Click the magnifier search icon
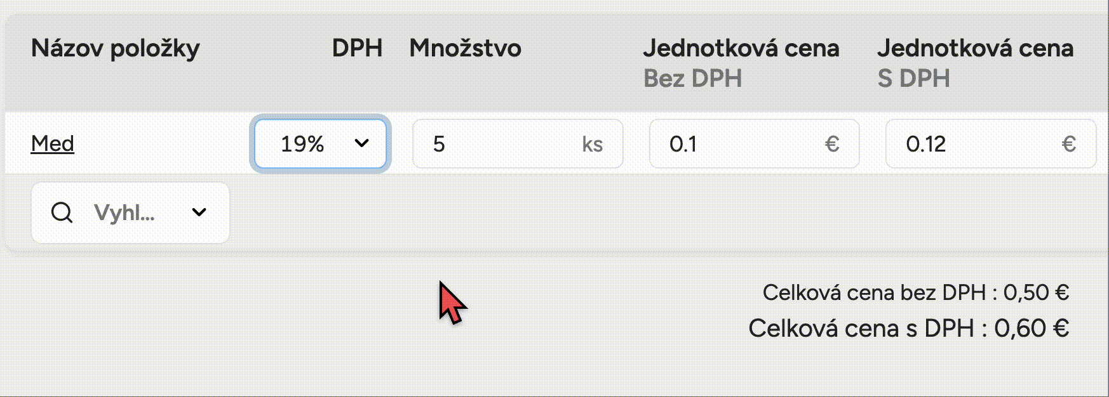Image resolution: width=1109 pixels, height=397 pixels. (62, 213)
